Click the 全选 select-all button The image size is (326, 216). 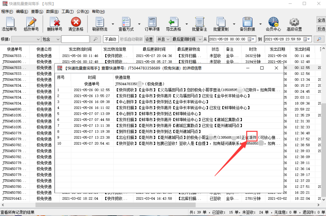pyautogui.click(x=321, y=20)
